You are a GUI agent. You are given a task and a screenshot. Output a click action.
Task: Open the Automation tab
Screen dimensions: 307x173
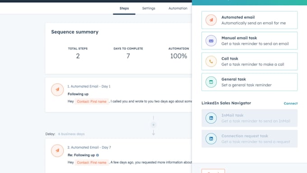coord(178,9)
